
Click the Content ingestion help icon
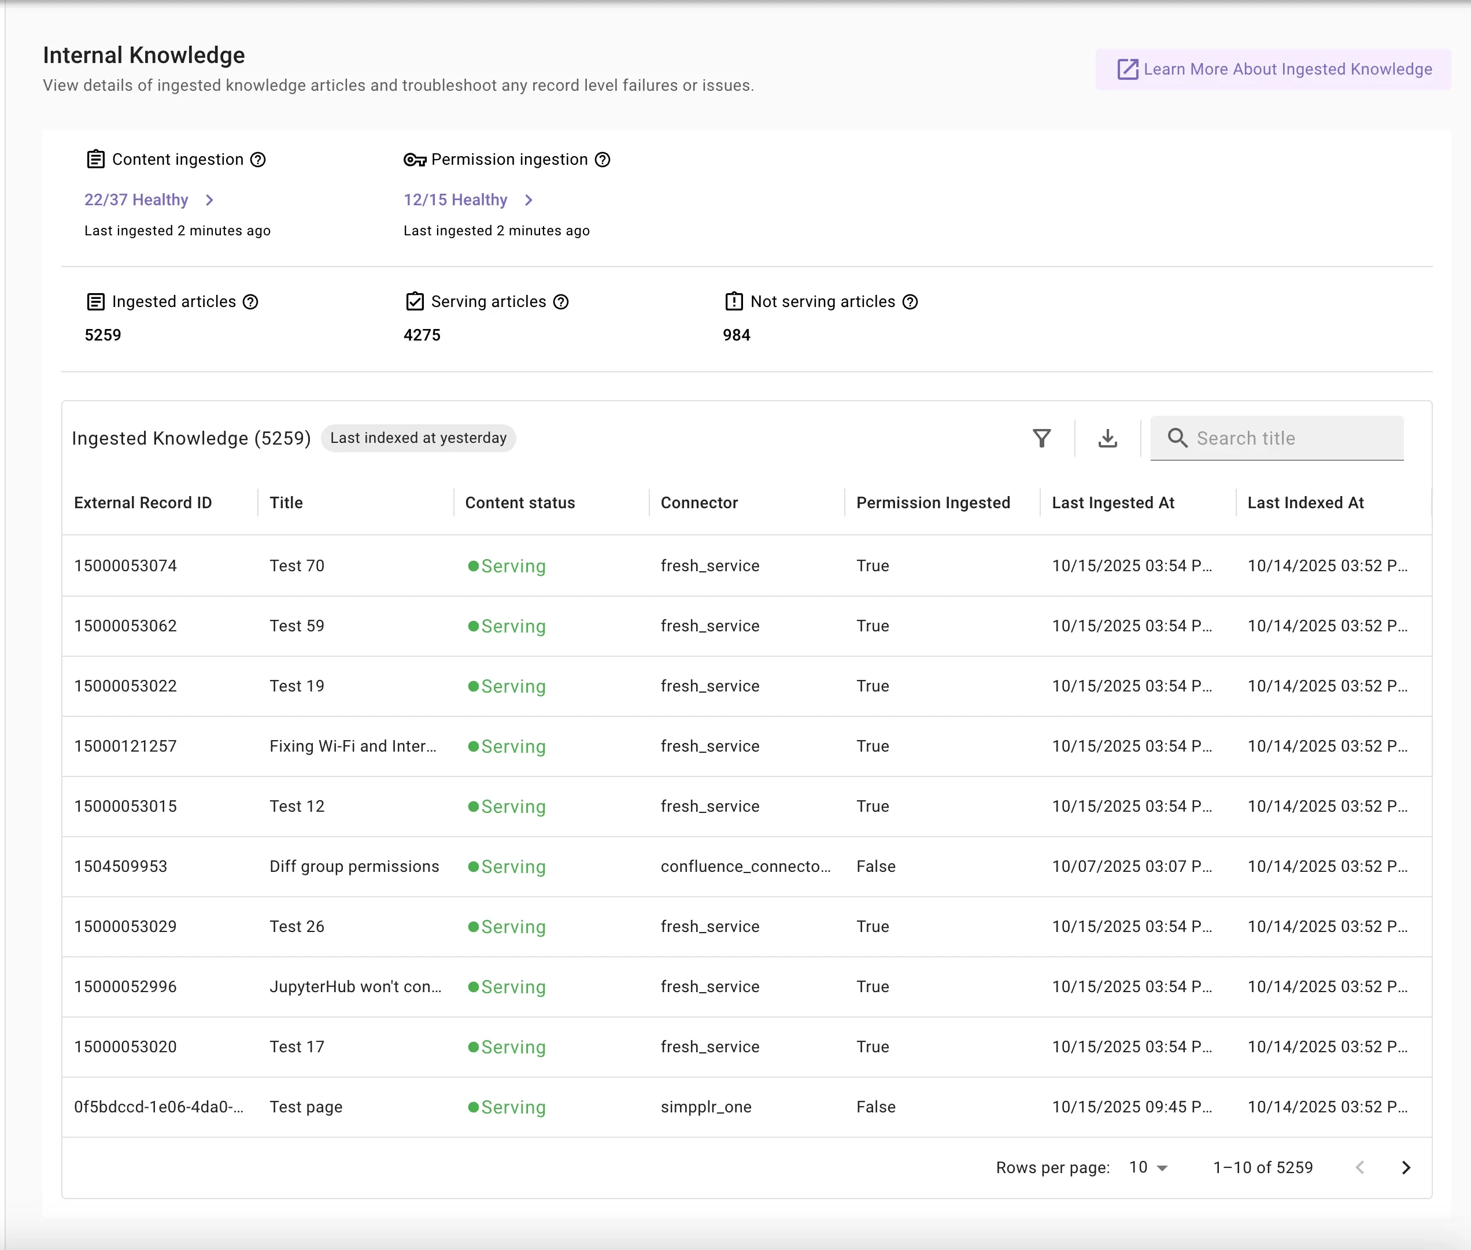coord(258,160)
